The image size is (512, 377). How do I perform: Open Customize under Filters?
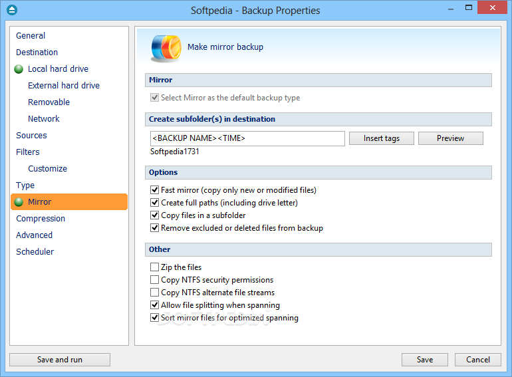pos(48,169)
